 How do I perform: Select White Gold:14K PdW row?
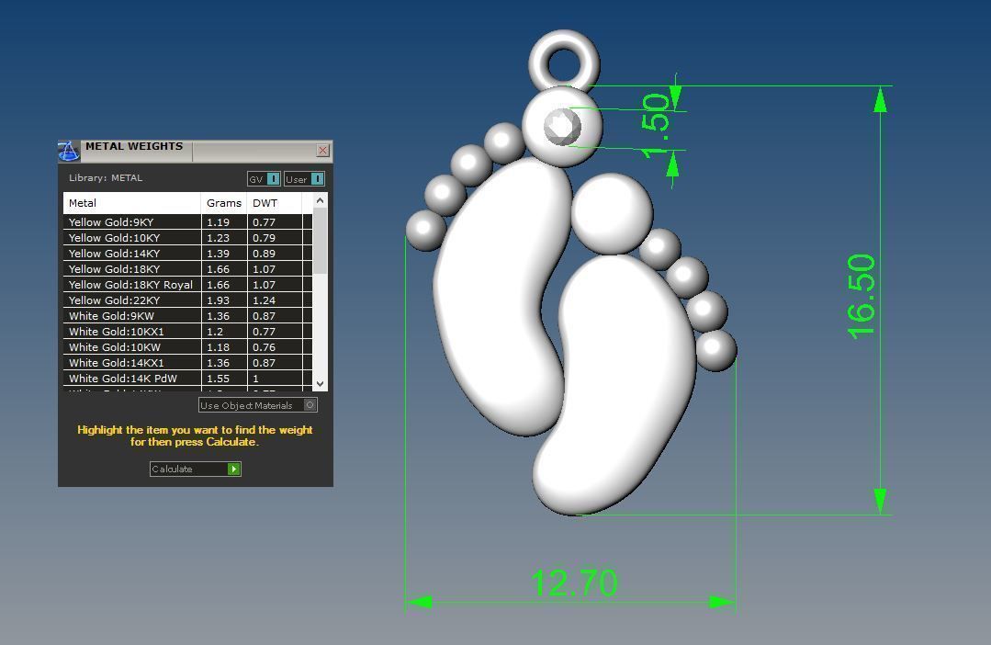point(187,379)
